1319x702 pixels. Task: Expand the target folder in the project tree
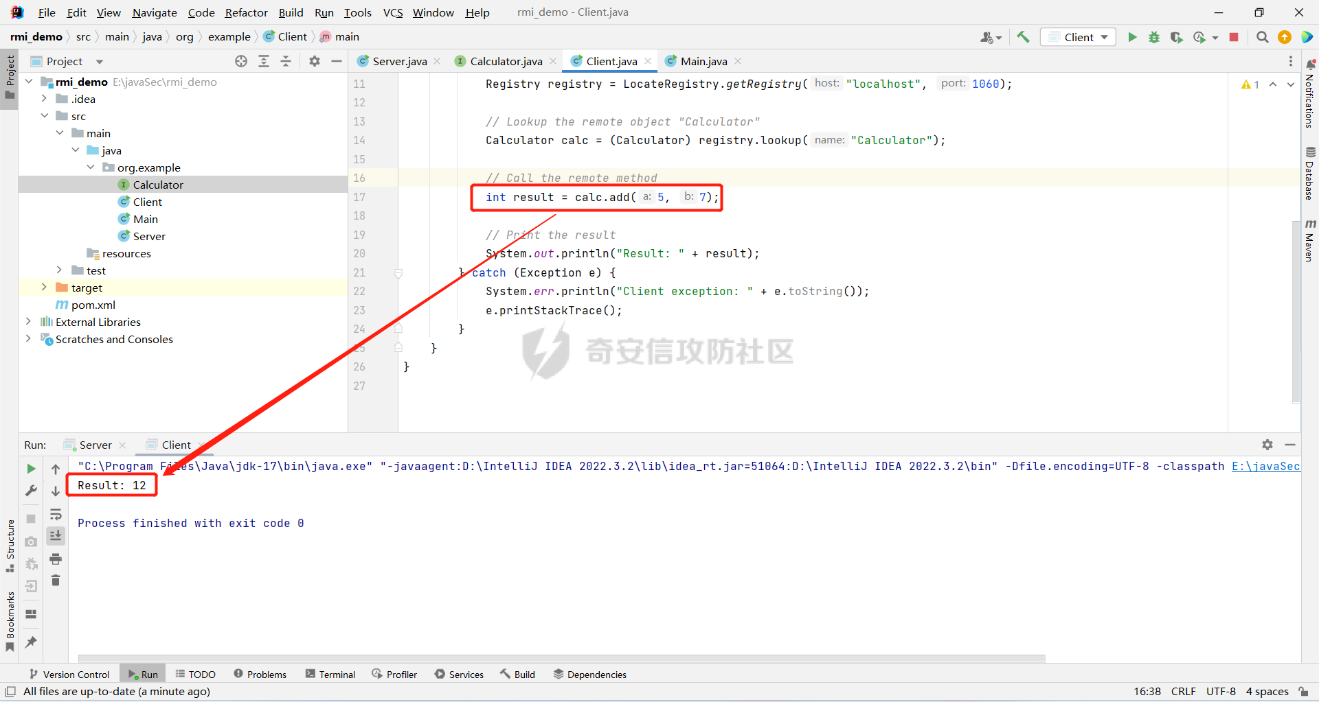pyautogui.click(x=44, y=288)
